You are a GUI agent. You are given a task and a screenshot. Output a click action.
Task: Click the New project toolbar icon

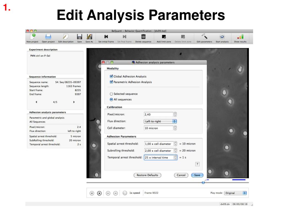pyautogui.click(x=33, y=37)
